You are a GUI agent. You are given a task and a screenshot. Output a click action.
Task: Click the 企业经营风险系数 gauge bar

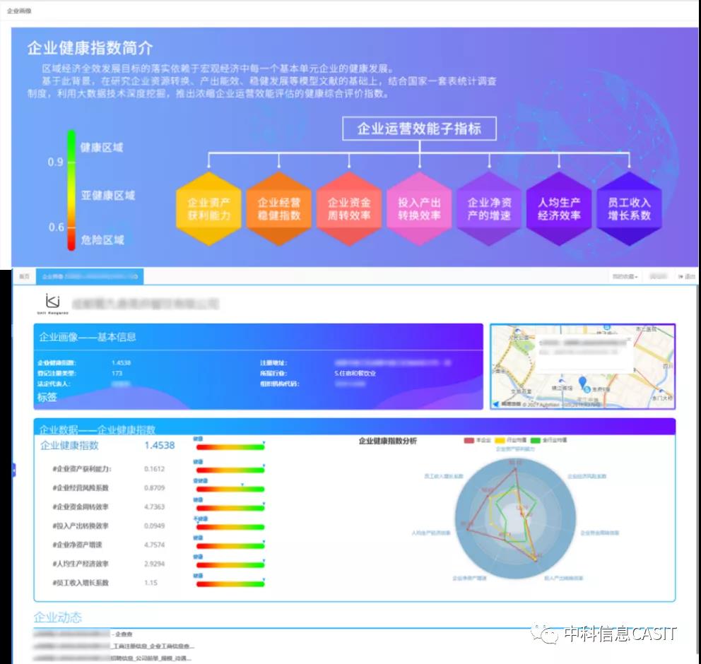coord(230,489)
